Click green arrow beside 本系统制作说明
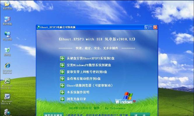 pos(62,92)
